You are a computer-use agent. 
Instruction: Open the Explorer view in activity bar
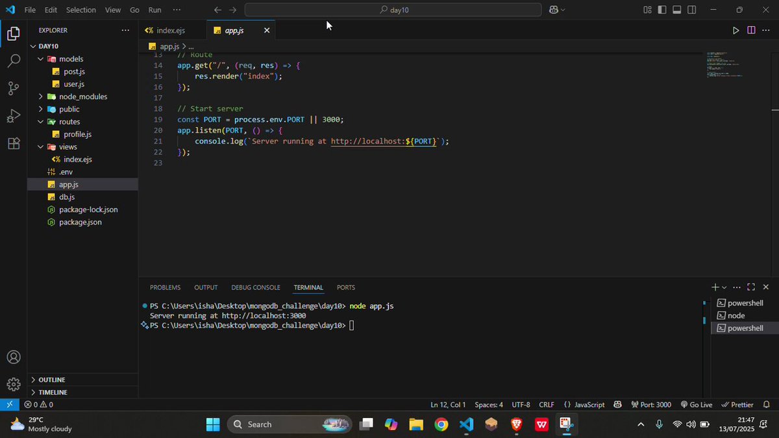(13, 34)
